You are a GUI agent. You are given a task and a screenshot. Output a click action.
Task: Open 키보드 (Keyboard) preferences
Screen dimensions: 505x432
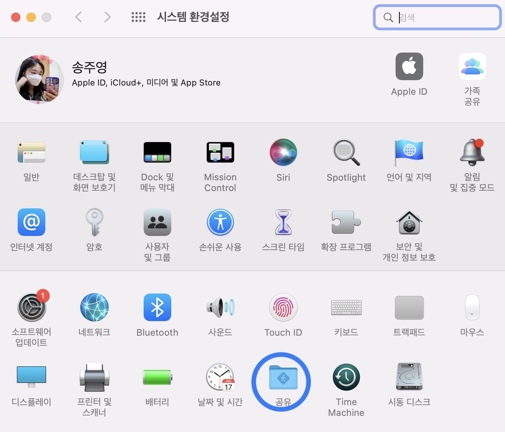[x=346, y=307]
